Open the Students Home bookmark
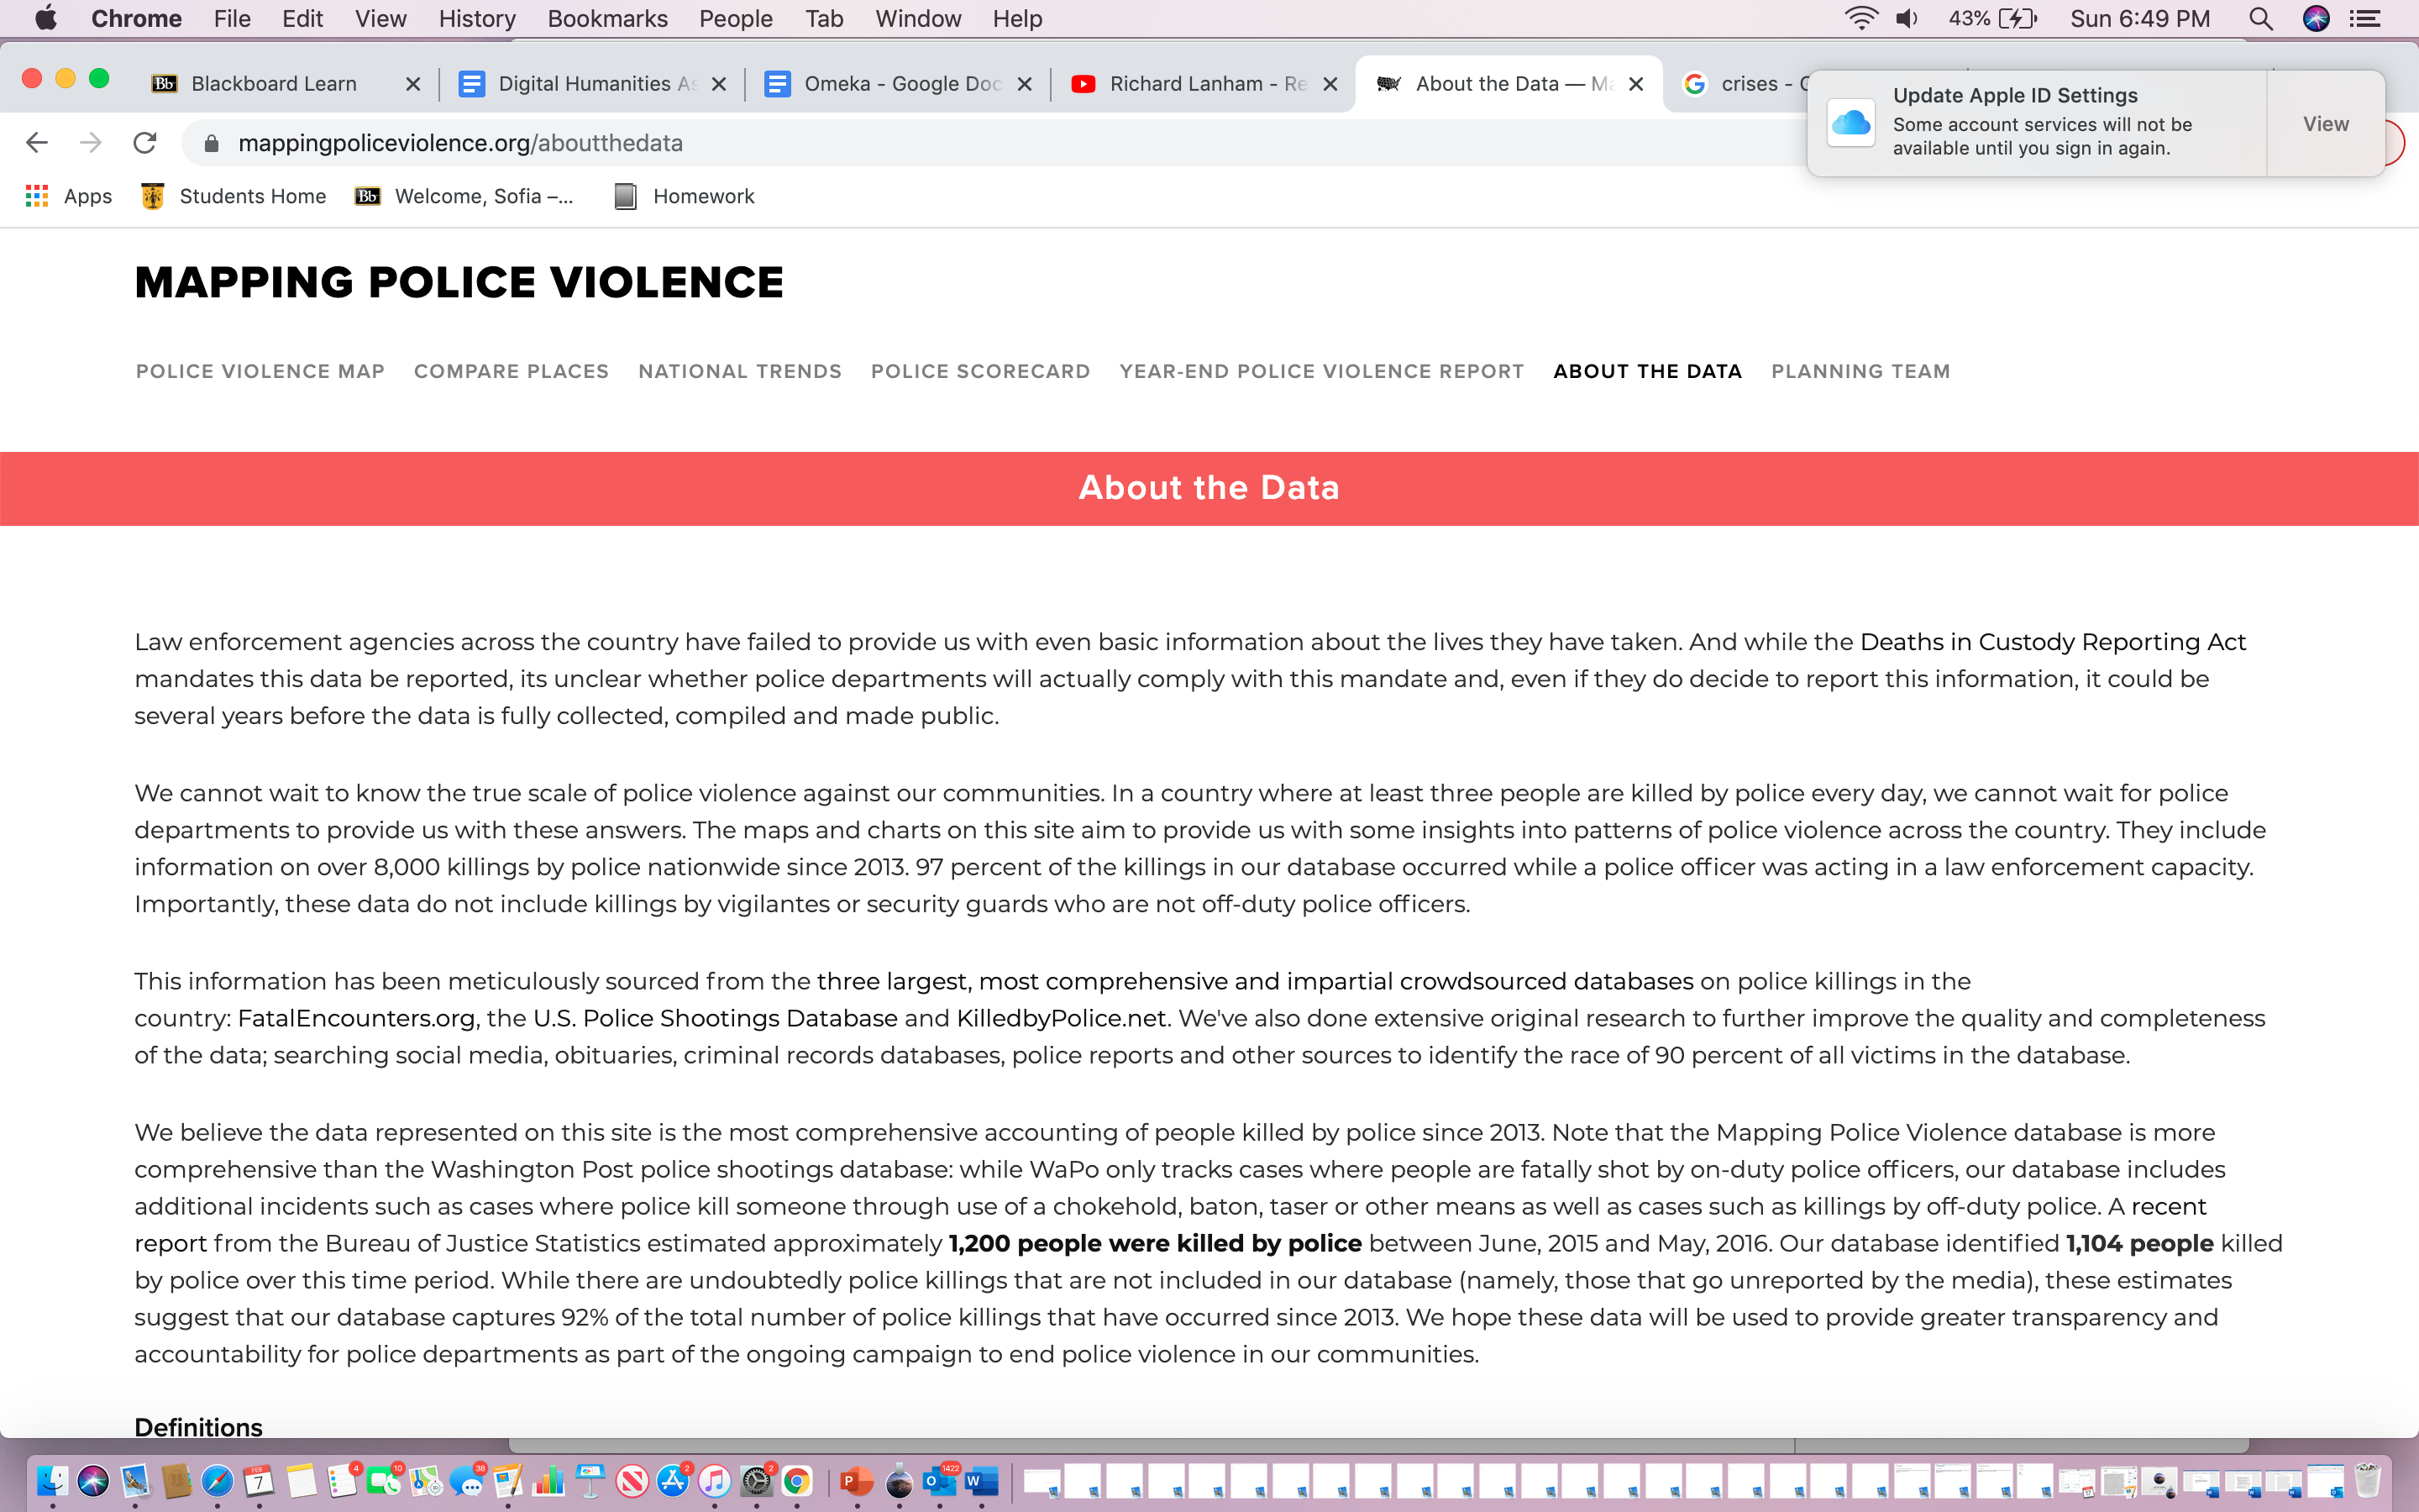The image size is (2419, 1512). 234,196
